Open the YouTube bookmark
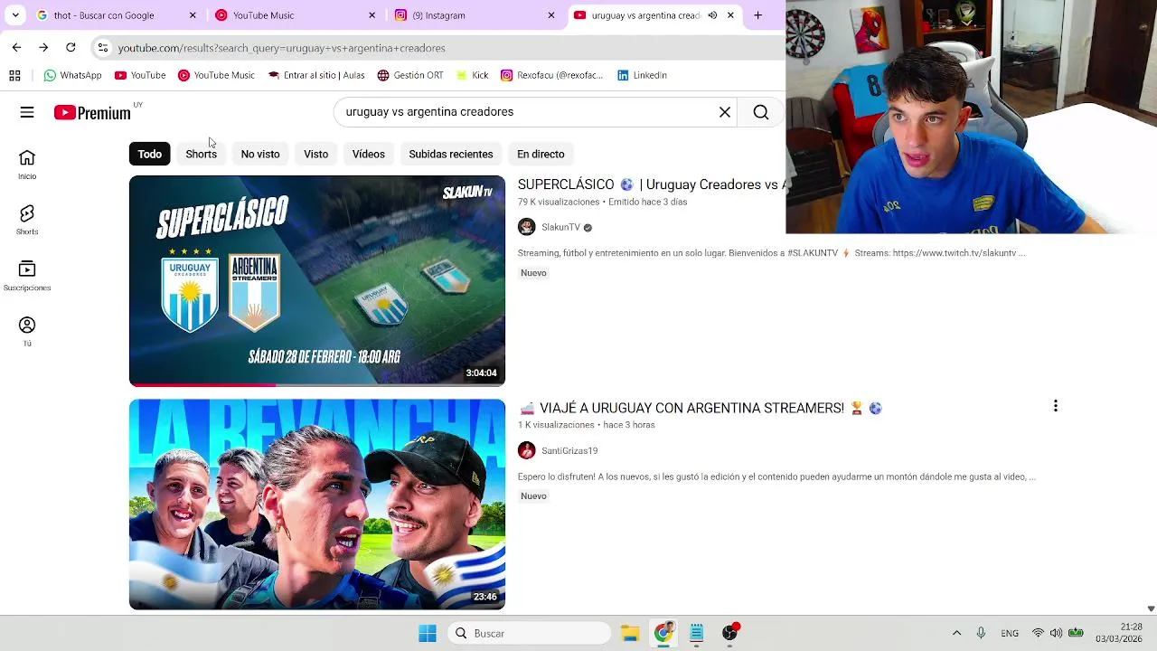This screenshot has height=651, width=1157. 140,75
